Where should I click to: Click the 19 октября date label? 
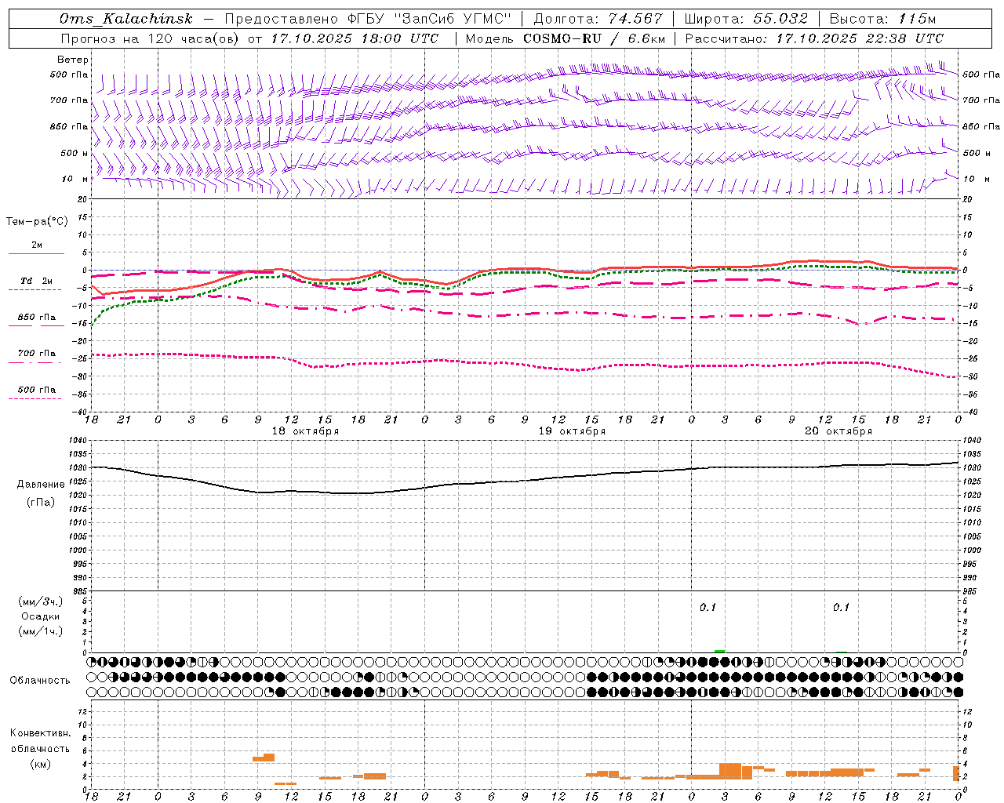click(572, 431)
